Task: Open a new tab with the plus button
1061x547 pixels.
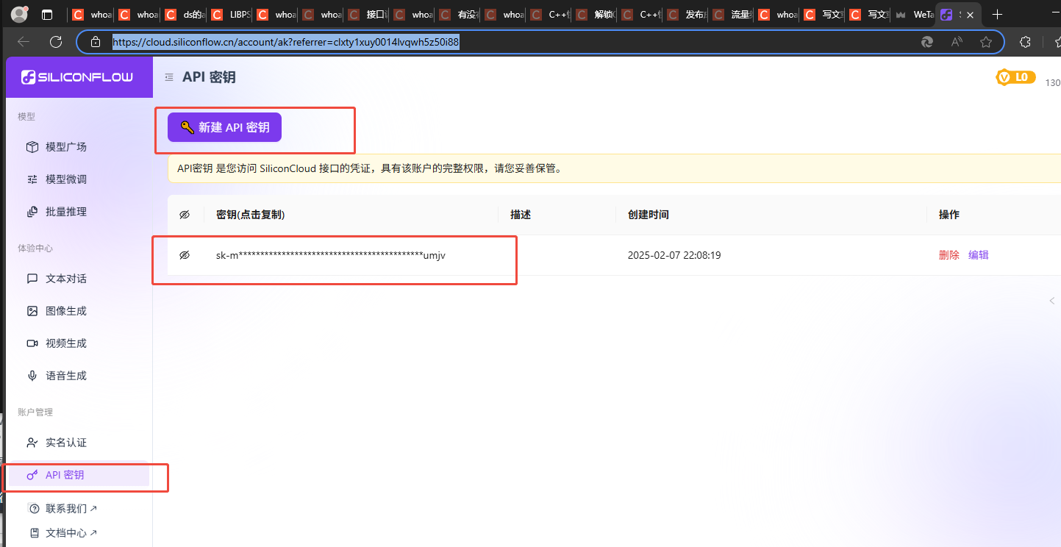Action: click(x=997, y=14)
